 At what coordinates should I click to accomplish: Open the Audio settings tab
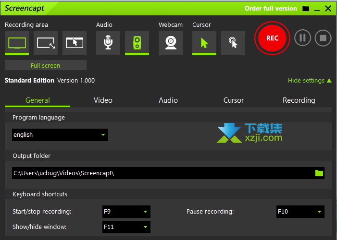click(x=168, y=100)
